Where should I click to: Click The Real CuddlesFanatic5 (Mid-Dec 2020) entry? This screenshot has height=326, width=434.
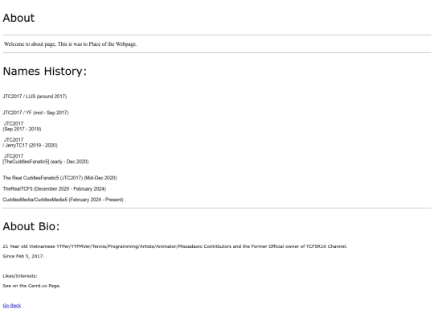(x=59, y=178)
